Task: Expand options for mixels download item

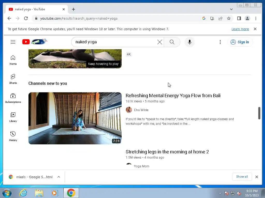Action: point(59,177)
